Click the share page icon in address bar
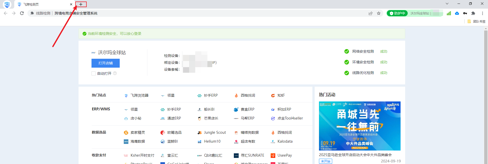This screenshot has height=164, width=488. click(371, 13)
